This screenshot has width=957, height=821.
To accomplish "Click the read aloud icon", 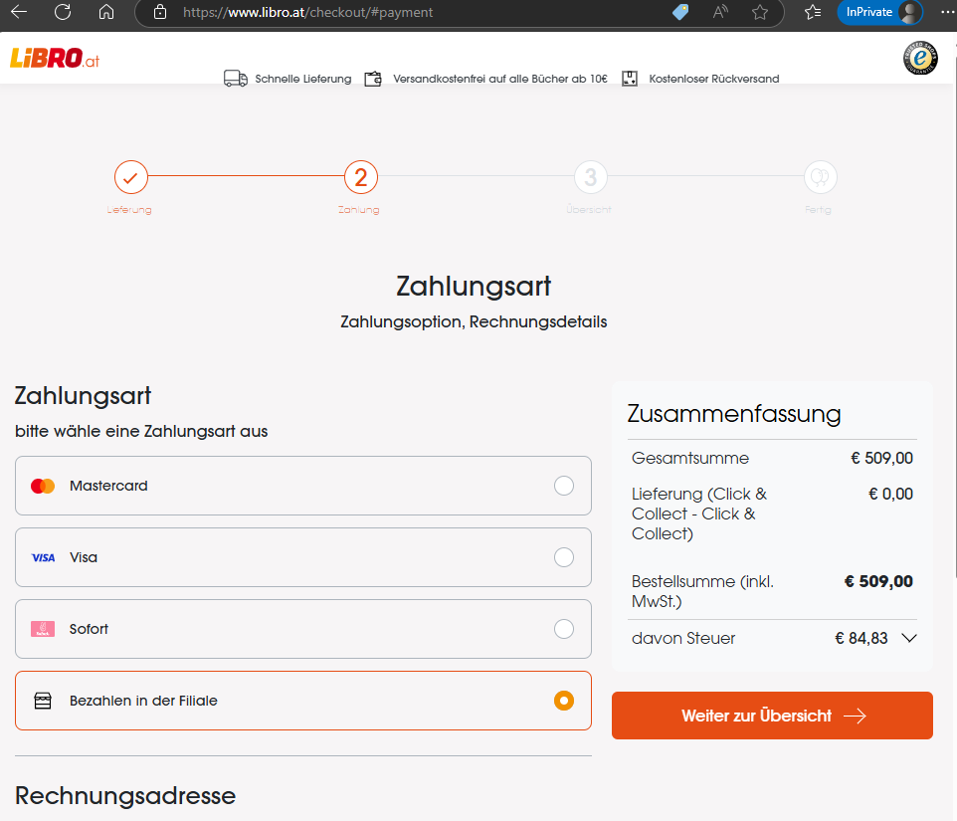I will (720, 13).
